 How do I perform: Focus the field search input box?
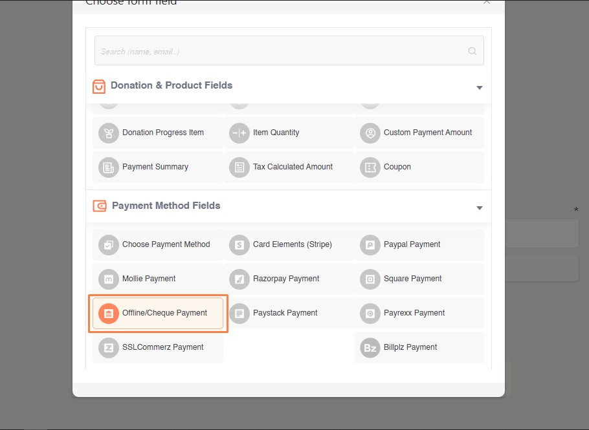[289, 50]
